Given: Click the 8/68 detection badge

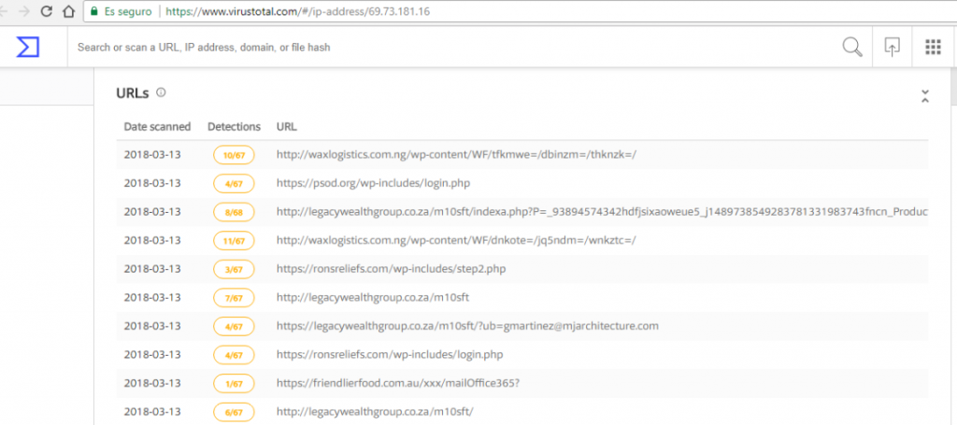Looking at the screenshot, I should click(234, 212).
